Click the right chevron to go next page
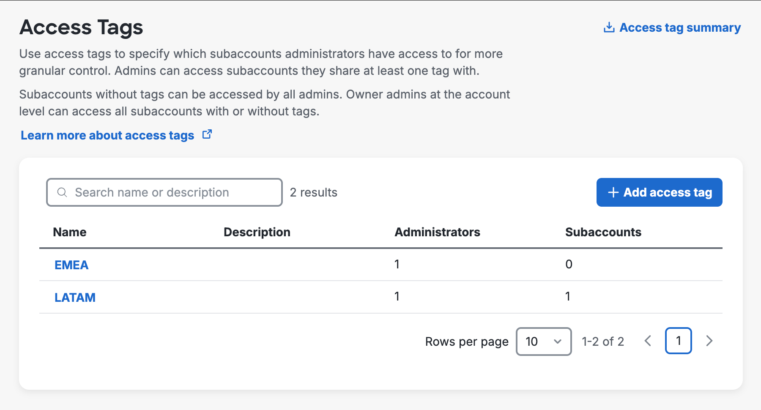The width and height of the screenshot is (761, 410). point(709,341)
